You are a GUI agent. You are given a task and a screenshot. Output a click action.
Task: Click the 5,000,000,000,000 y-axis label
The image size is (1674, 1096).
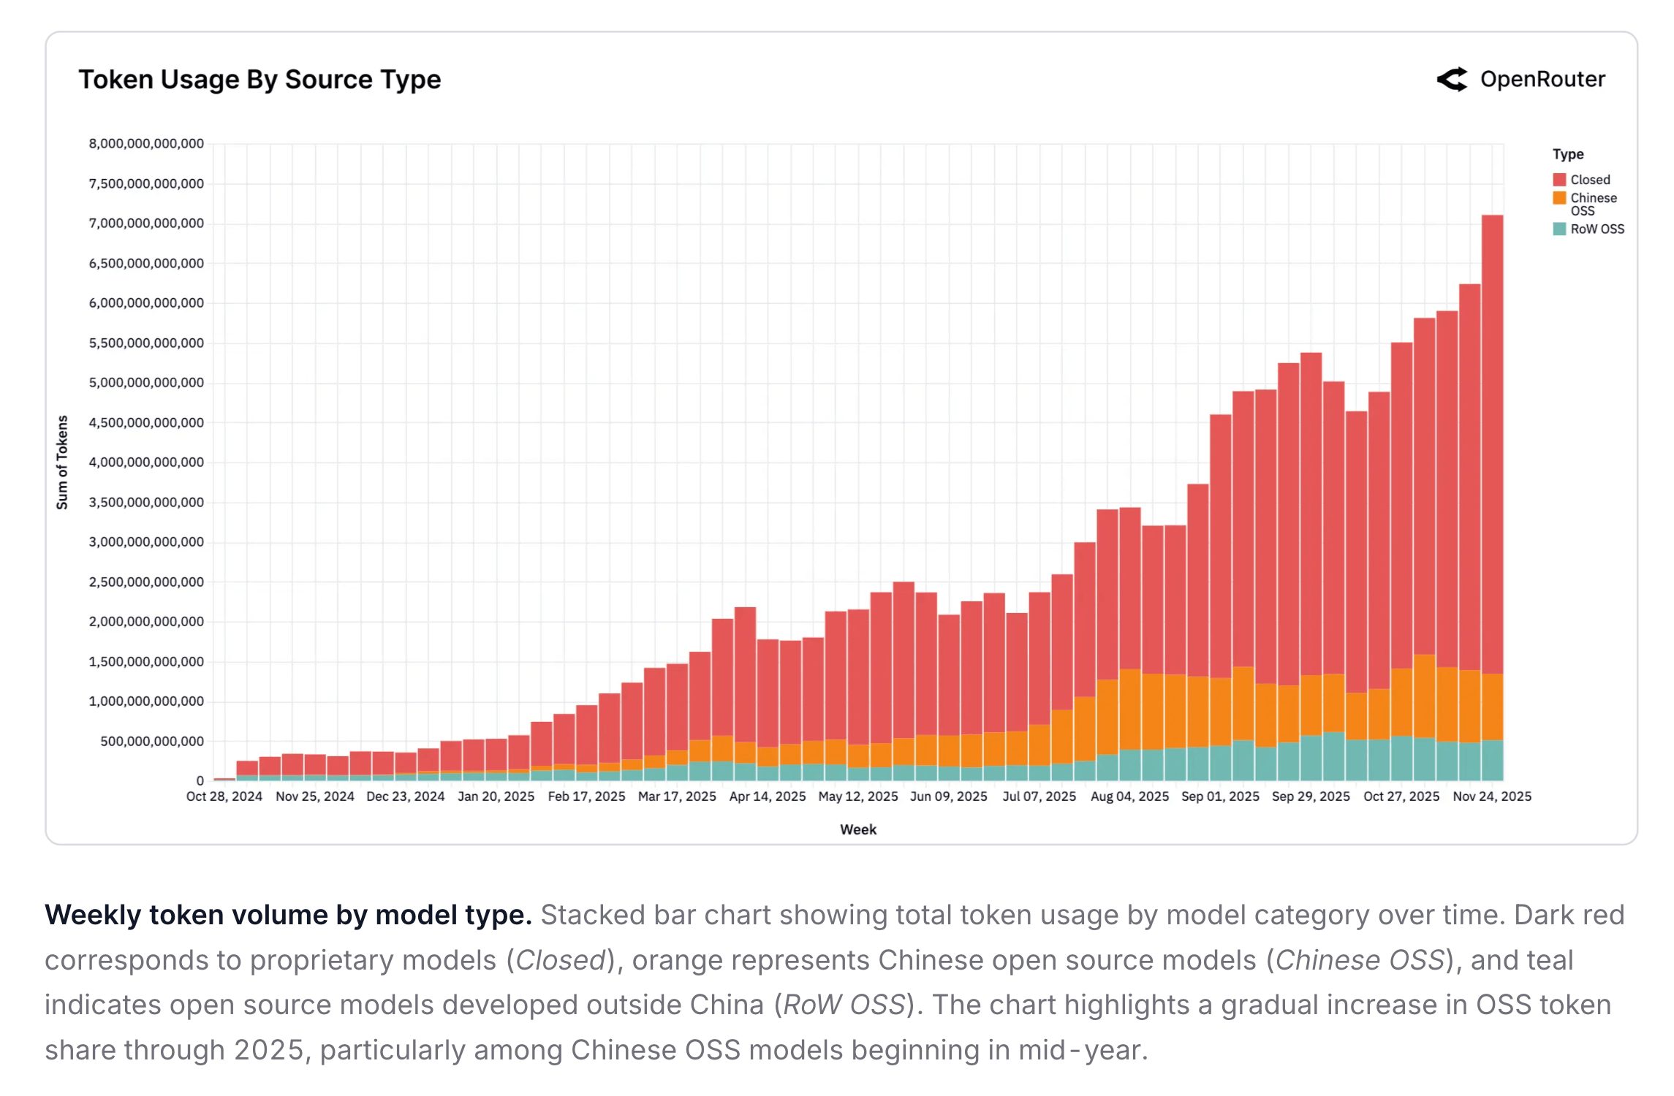click(146, 383)
